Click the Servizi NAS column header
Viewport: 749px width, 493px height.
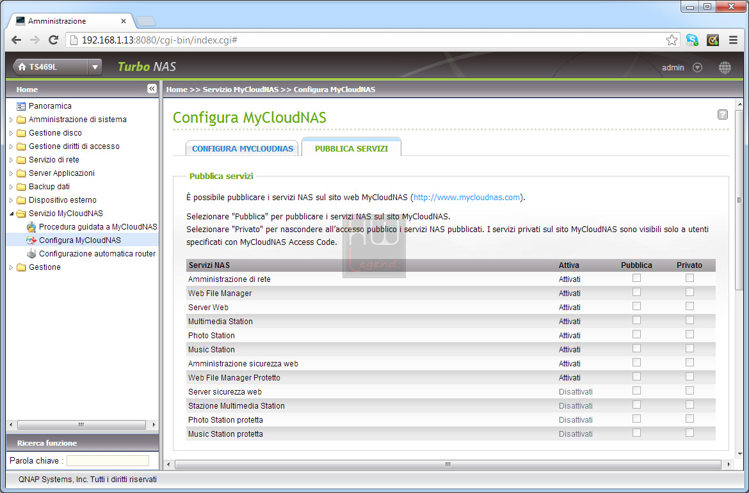pos(209,265)
